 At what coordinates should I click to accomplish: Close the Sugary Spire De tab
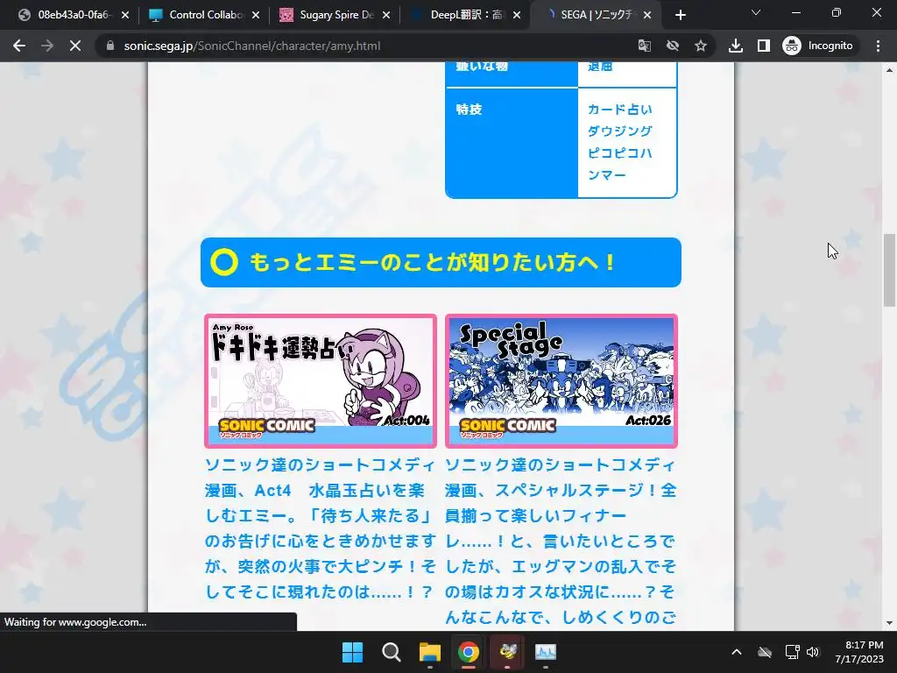click(x=386, y=15)
